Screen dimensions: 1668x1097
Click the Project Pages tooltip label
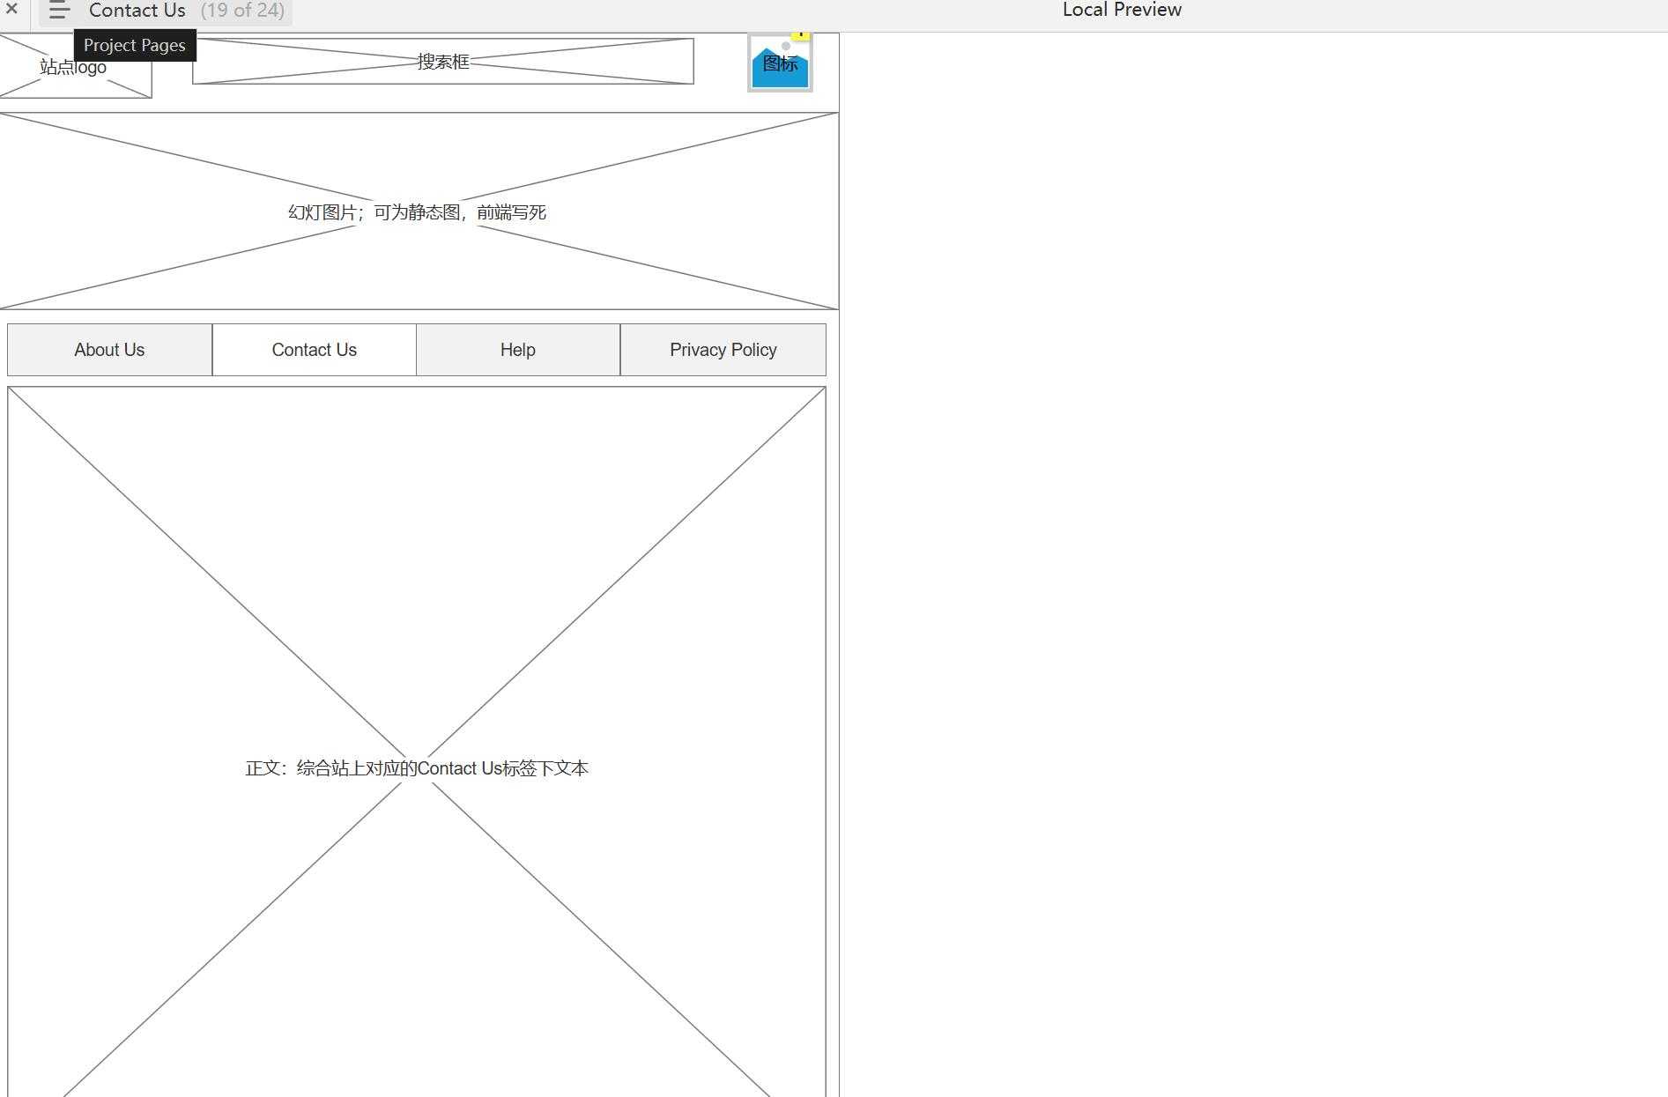[x=134, y=45]
